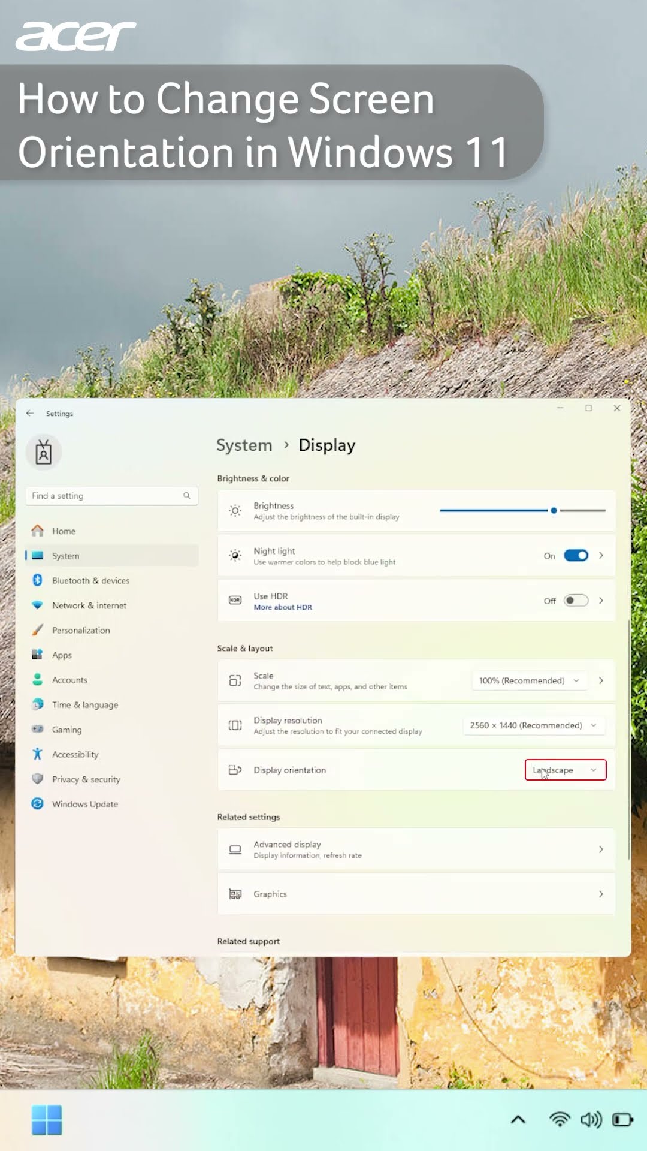This screenshot has width=647, height=1151.
Task: Click the Night light icon
Action: pyautogui.click(x=235, y=556)
